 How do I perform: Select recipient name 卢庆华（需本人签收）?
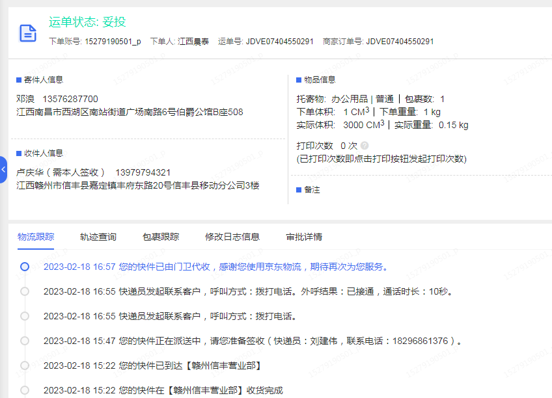tap(61, 172)
